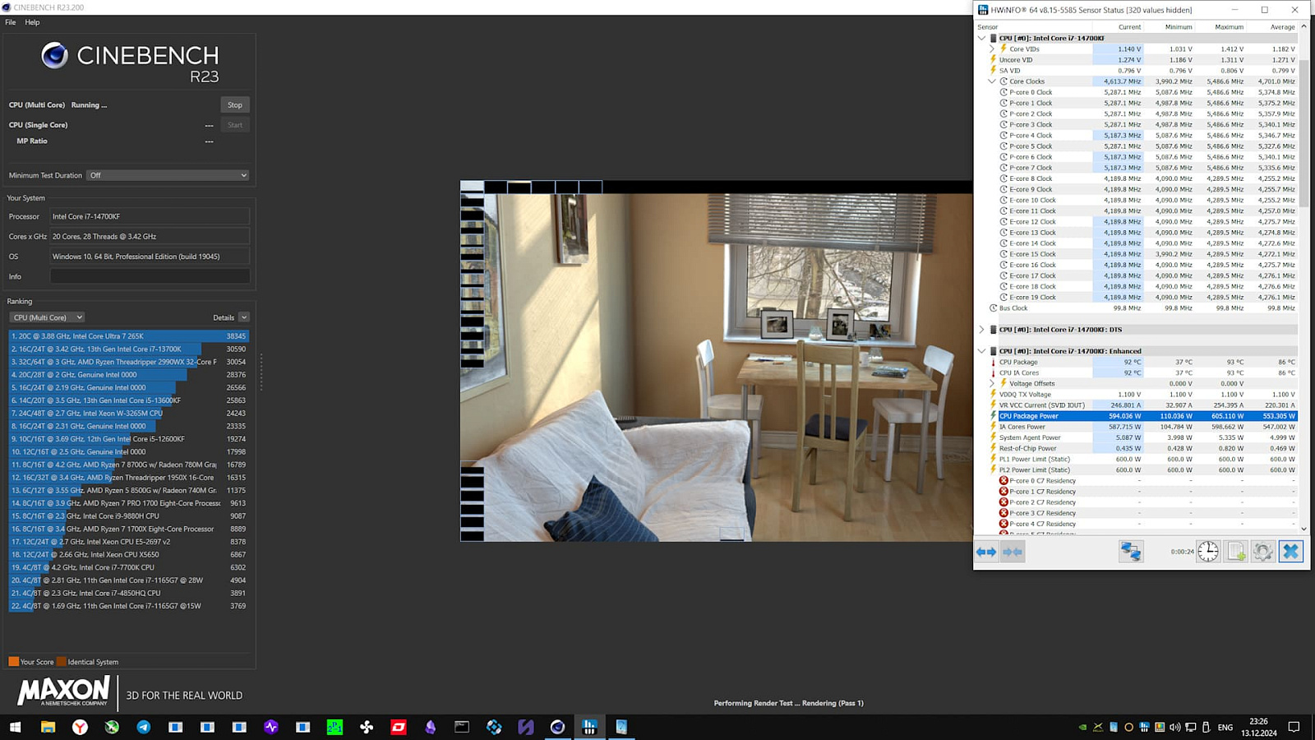Collapse the CPU [#0] Intel Core i7-14700KF section
This screenshot has height=740, width=1315.
point(981,39)
